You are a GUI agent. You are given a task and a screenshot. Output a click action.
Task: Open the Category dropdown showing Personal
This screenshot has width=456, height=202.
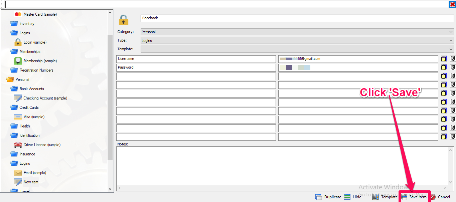click(x=297, y=32)
